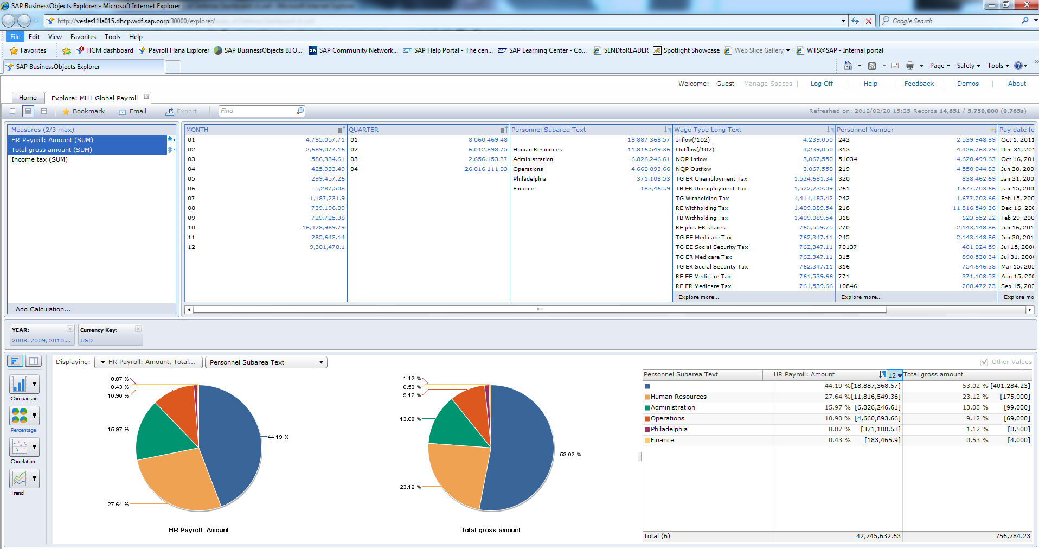Select quarter 04 in QUARTER facet
1039x549 pixels.
click(x=428, y=169)
